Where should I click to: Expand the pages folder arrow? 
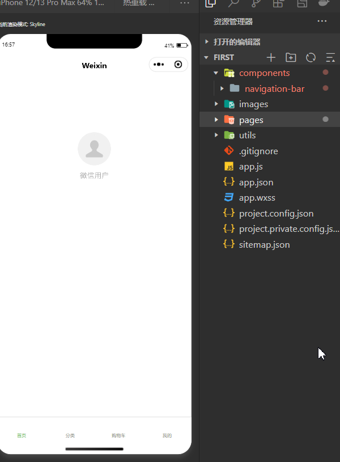tap(216, 120)
